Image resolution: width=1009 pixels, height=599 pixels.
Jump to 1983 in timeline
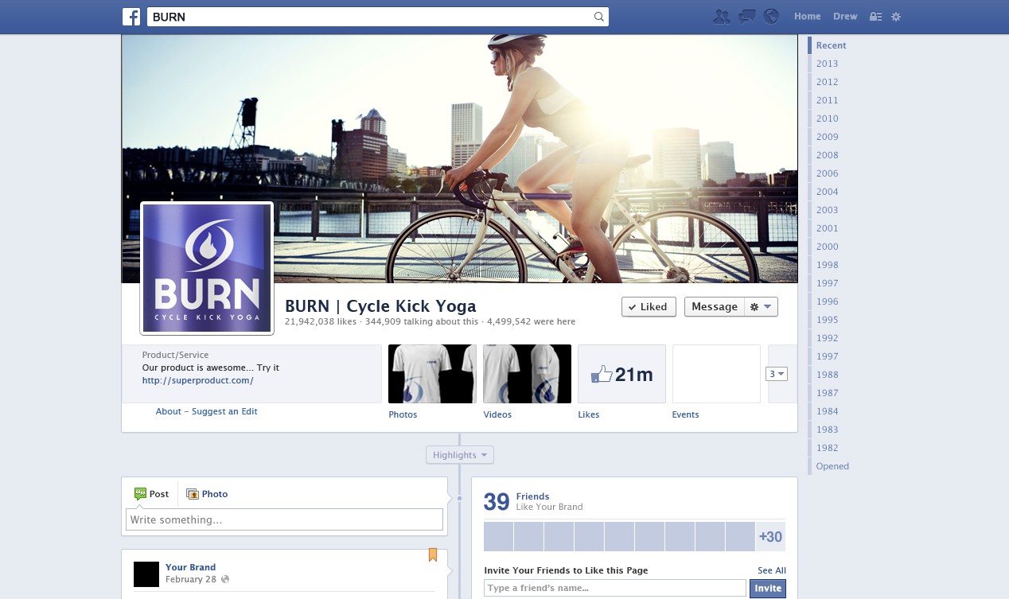(827, 430)
